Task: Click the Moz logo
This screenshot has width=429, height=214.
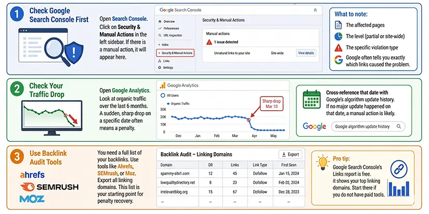Action: tap(32, 199)
